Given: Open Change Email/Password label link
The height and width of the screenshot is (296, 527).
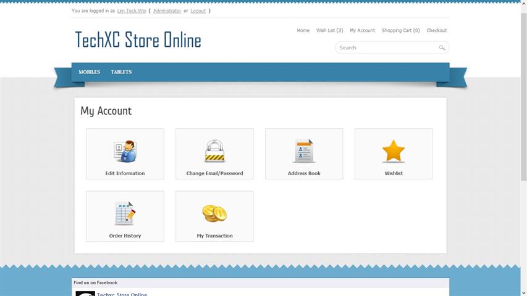Looking at the screenshot, I should (215, 173).
